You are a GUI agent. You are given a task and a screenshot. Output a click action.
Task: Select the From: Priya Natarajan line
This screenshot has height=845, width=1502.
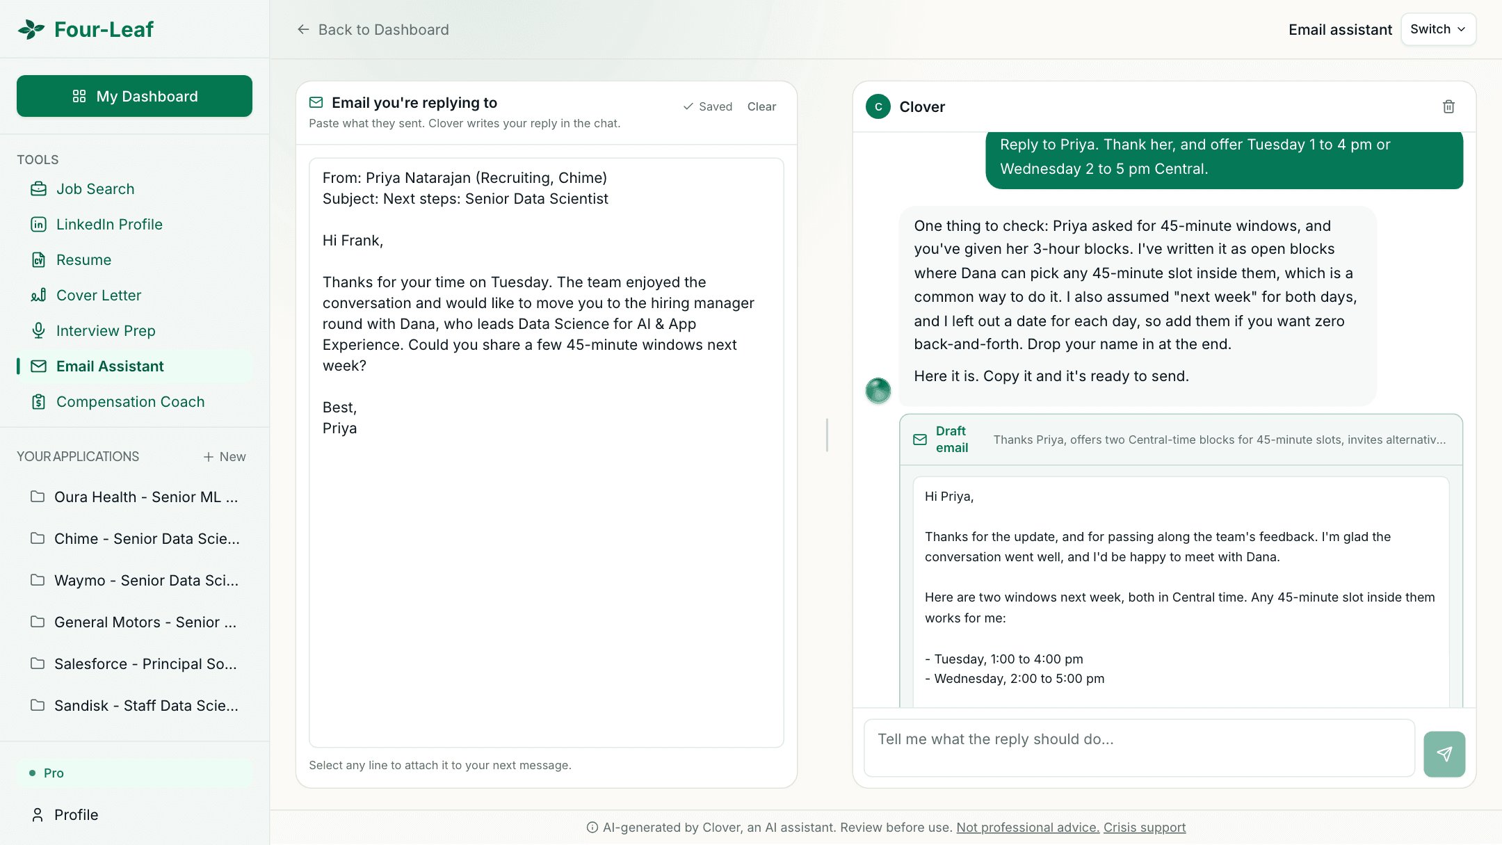[465, 178]
